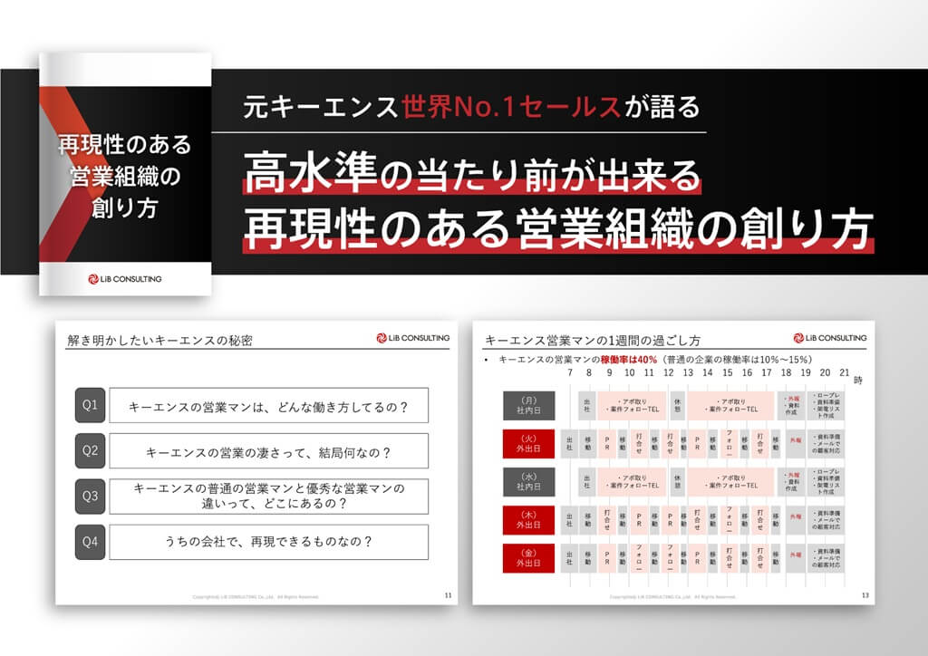Click Monday's morning アポ取り・案件フォローTEL block

pyautogui.click(x=632, y=406)
